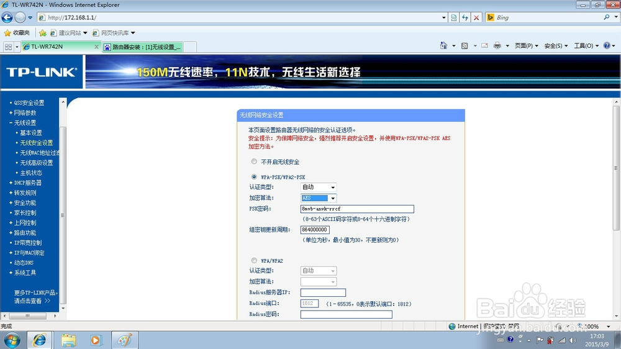The width and height of the screenshot is (621, 349).
Task: Click the Home page icon in command bar
Action: 443,45
